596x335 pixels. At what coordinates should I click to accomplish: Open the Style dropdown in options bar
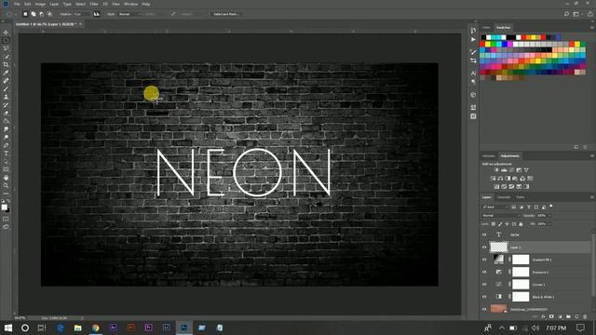pos(129,14)
